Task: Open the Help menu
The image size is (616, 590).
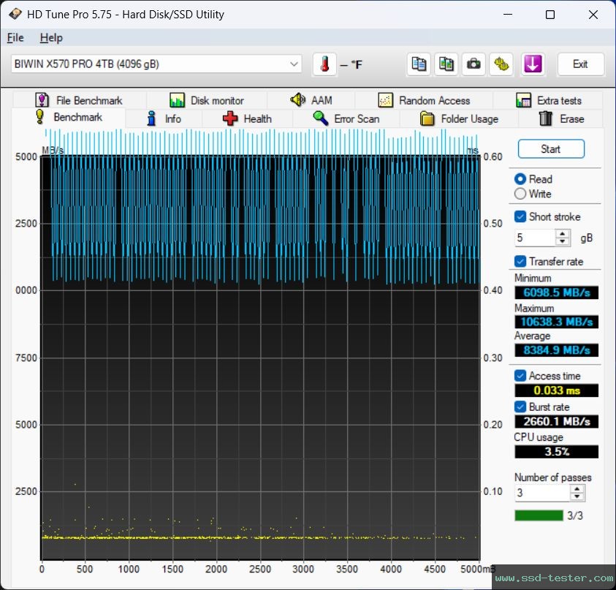Action: point(51,38)
